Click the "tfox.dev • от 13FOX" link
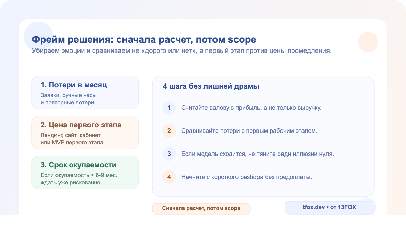 tap(330, 207)
